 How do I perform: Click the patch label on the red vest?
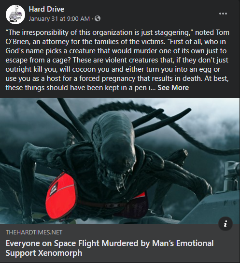point(54,189)
